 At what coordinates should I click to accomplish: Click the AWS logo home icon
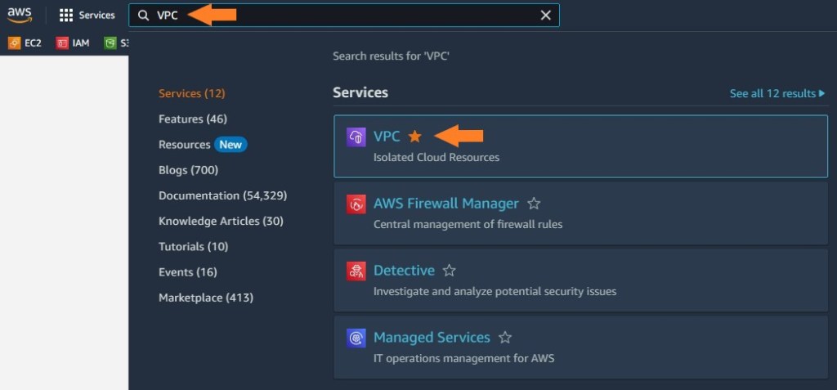click(x=20, y=15)
